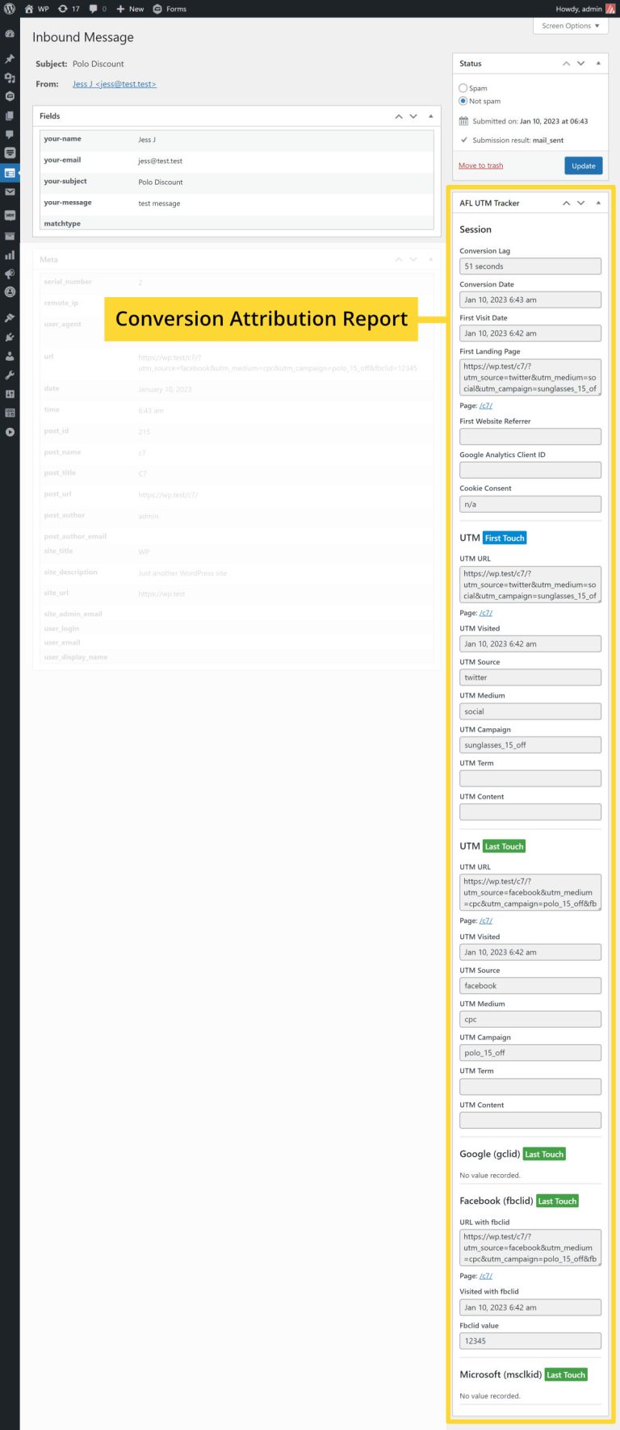Open the Screen Options dropdown
This screenshot has height=1430, width=620.
click(x=570, y=26)
